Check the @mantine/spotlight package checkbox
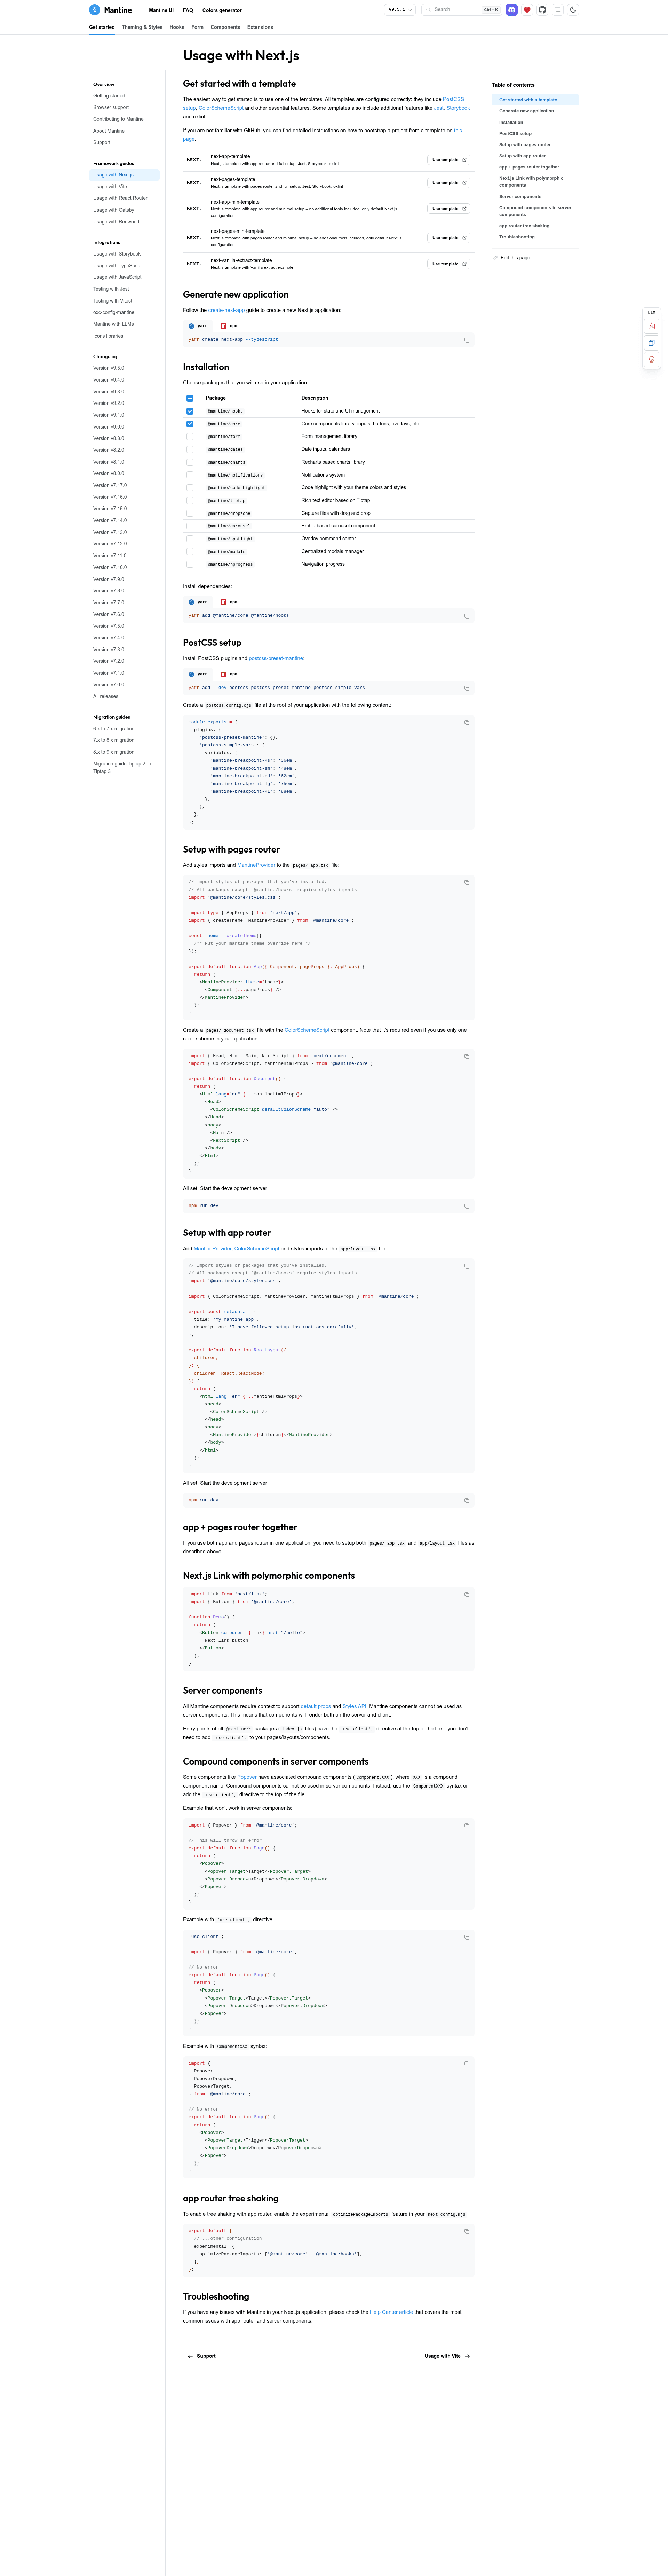668x2576 pixels. point(190,539)
